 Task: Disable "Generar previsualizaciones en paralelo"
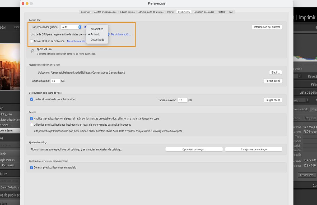tap(31, 167)
